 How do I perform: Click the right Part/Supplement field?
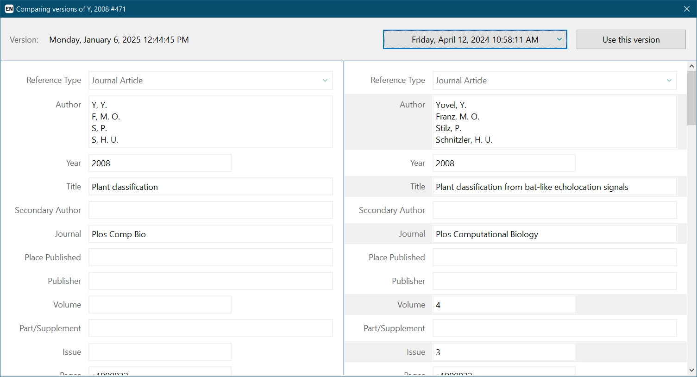pos(555,328)
